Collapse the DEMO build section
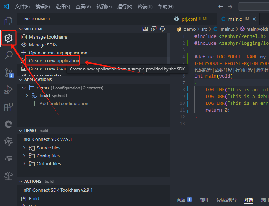This screenshot has height=206, width=269. (21, 131)
